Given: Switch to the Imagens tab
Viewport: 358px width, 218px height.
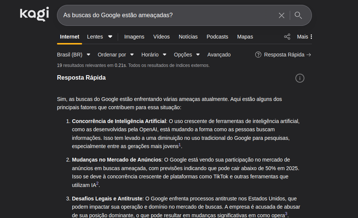Looking at the screenshot, I should coord(134,37).
